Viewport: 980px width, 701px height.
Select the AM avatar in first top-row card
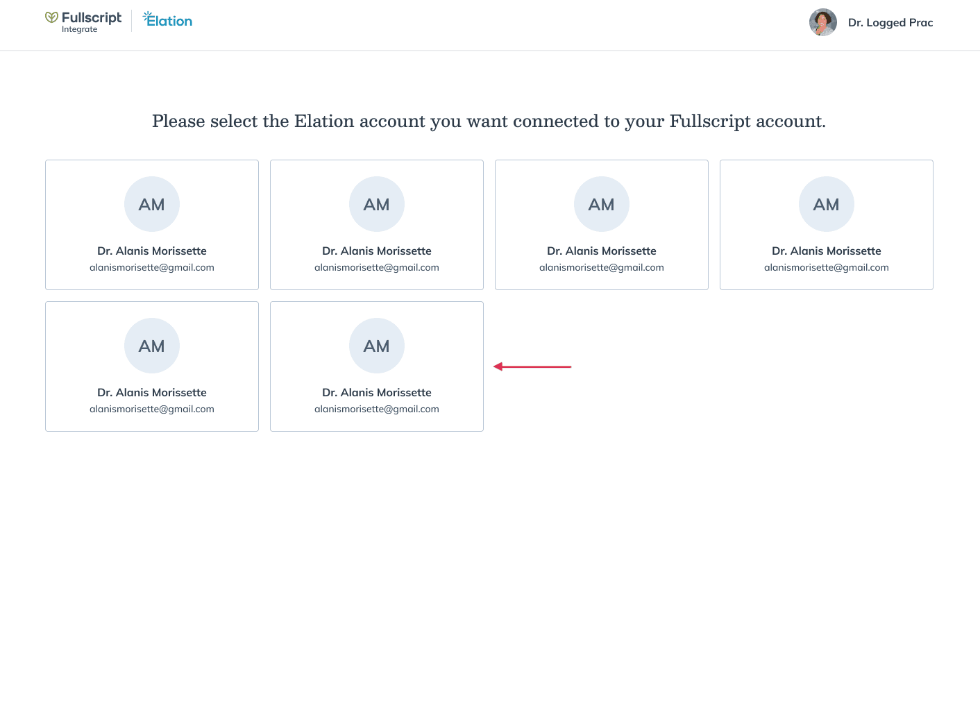tap(152, 204)
